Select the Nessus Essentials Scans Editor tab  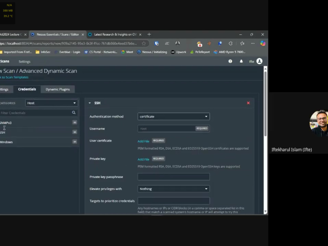click(x=57, y=34)
